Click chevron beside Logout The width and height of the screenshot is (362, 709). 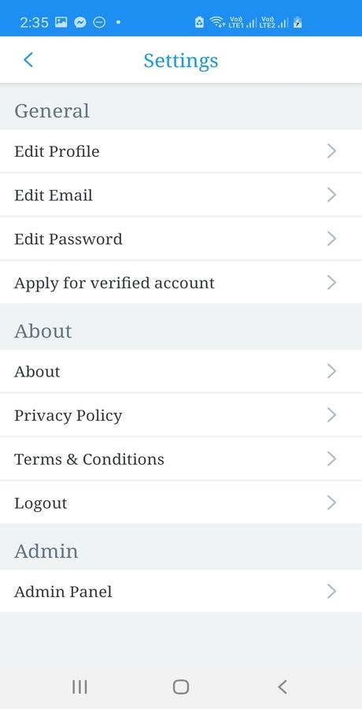332,503
